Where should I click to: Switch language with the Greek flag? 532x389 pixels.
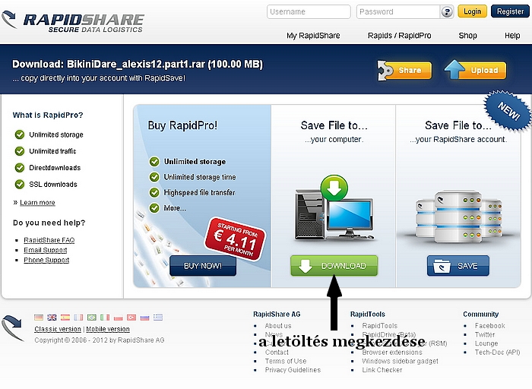tap(158, 318)
